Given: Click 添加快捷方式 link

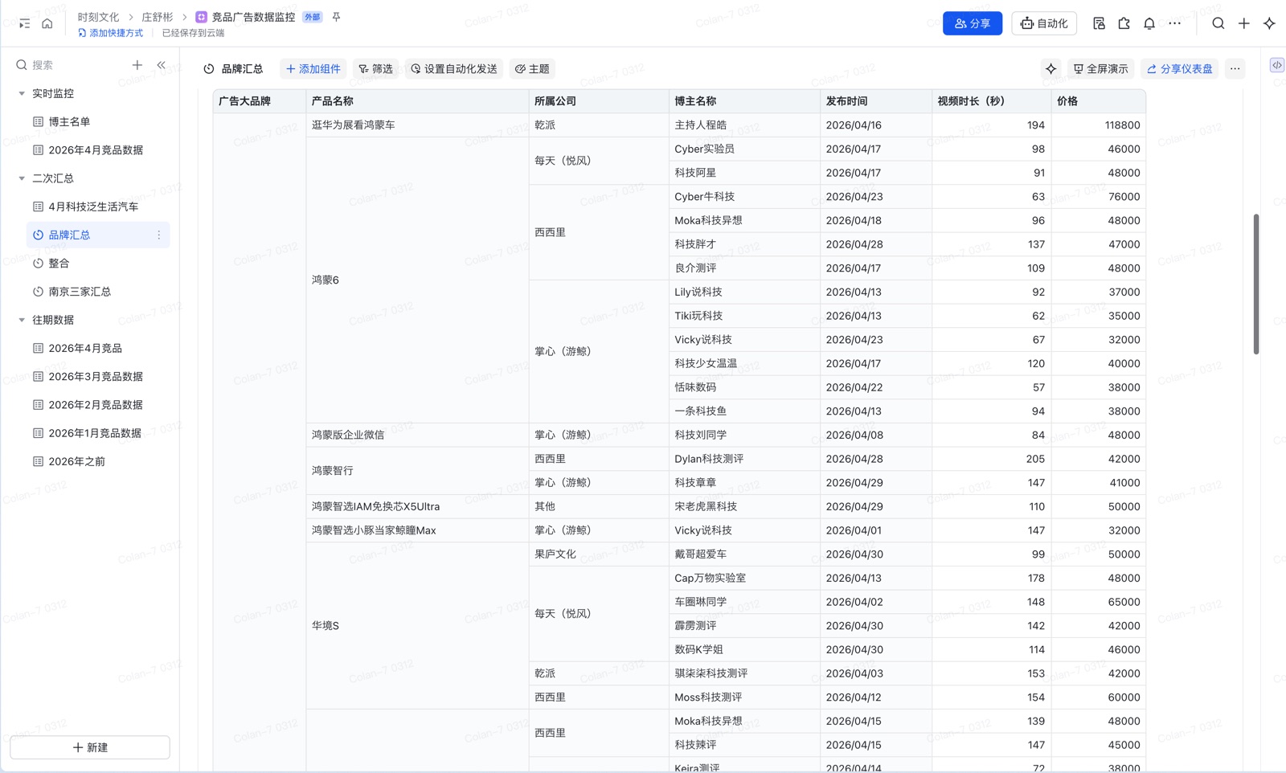Looking at the screenshot, I should coord(111,33).
